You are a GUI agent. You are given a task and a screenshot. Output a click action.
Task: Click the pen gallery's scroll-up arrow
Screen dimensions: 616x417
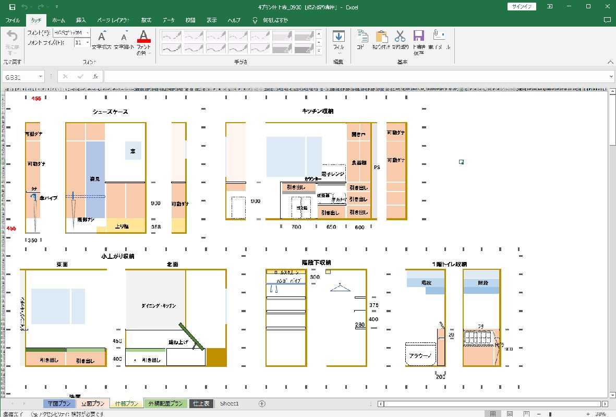319,33
